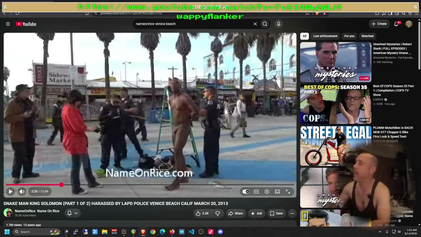Open File Explorer from the taskbar
The image size is (421, 237).
click(105, 232)
